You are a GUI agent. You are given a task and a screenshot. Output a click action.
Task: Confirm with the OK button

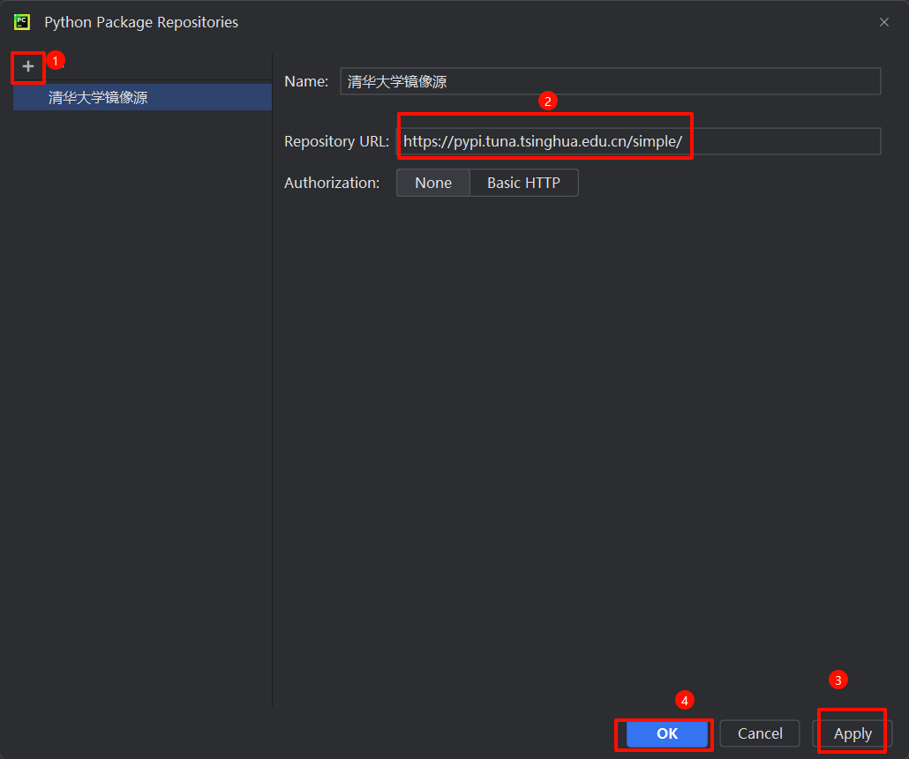[667, 733]
